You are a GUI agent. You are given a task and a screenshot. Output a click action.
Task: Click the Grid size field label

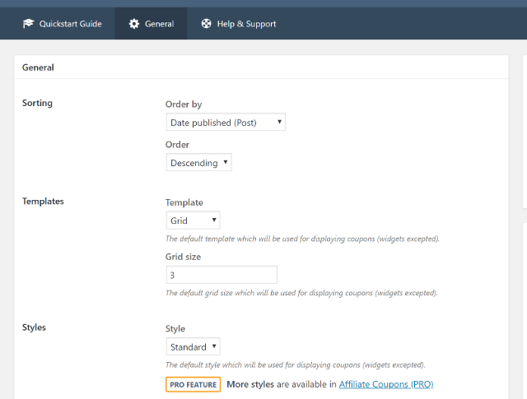click(x=183, y=257)
